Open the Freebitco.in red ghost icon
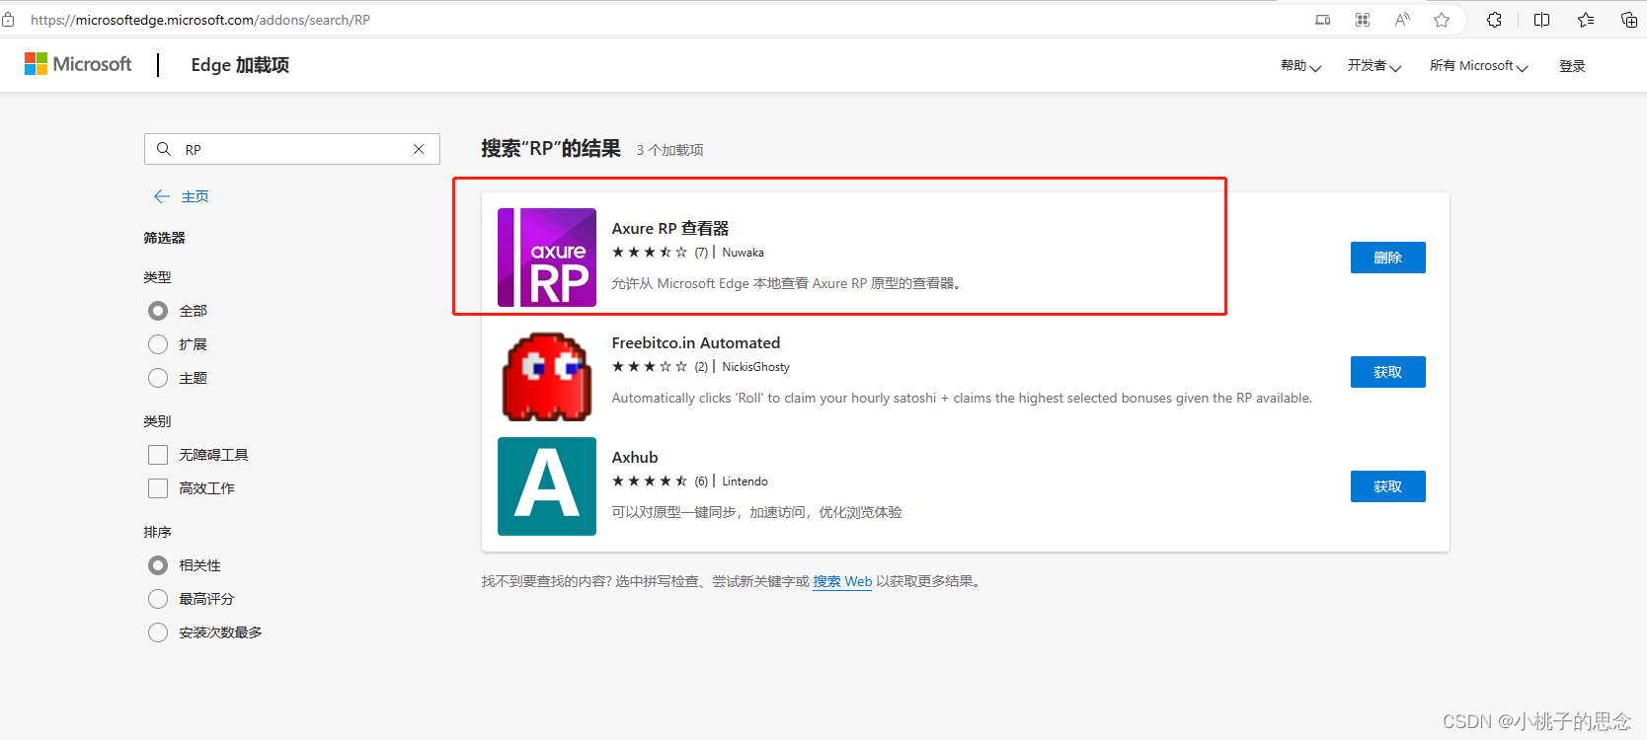Screen dimensions: 1647x740 click(547, 376)
